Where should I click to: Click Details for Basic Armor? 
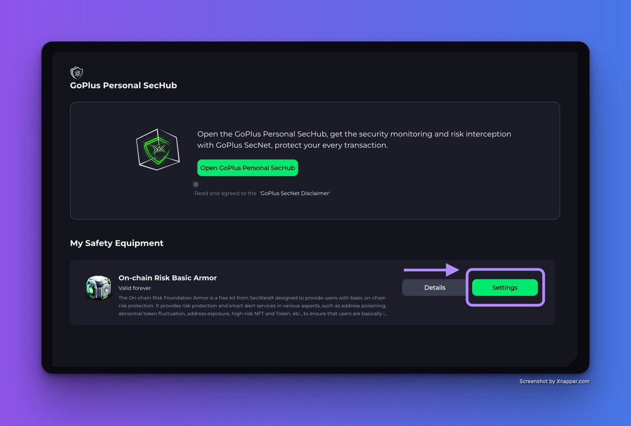point(435,287)
